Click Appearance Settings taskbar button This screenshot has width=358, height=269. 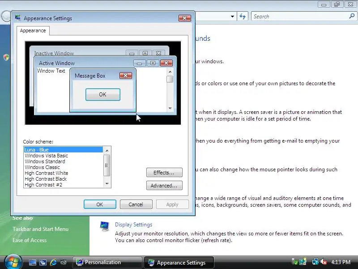(179, 262)
